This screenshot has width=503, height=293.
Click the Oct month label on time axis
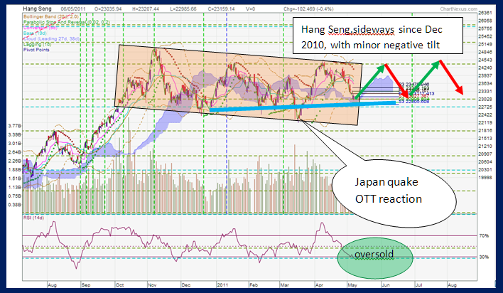(119, 285)
